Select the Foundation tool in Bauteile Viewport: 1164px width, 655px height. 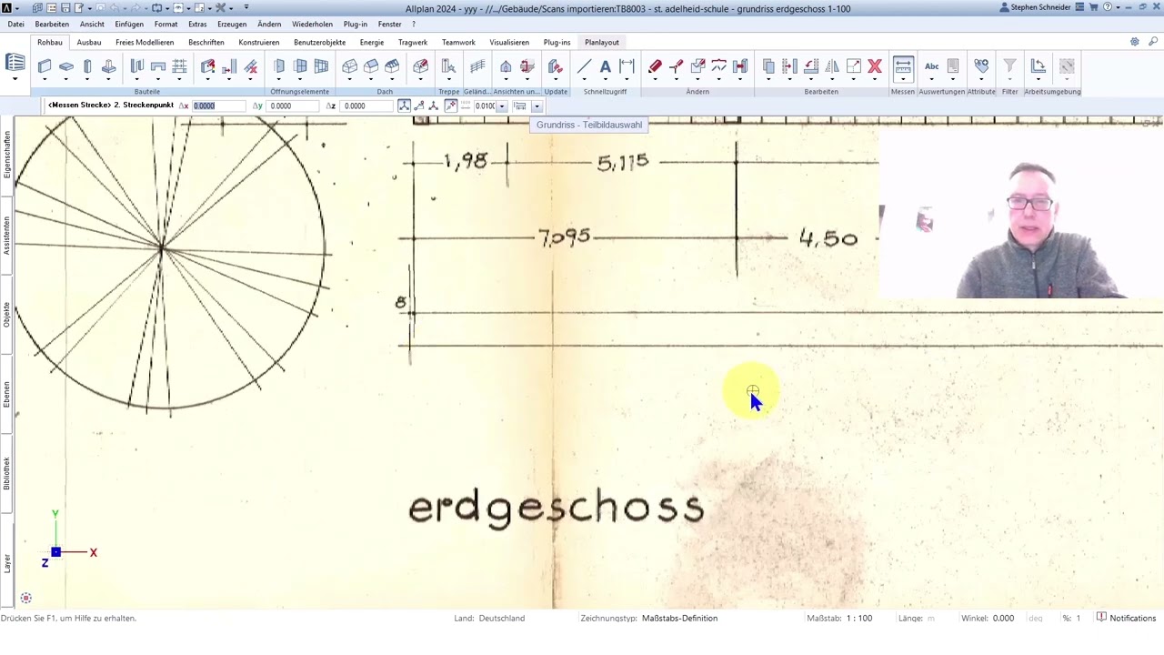[x=109, y=66]
